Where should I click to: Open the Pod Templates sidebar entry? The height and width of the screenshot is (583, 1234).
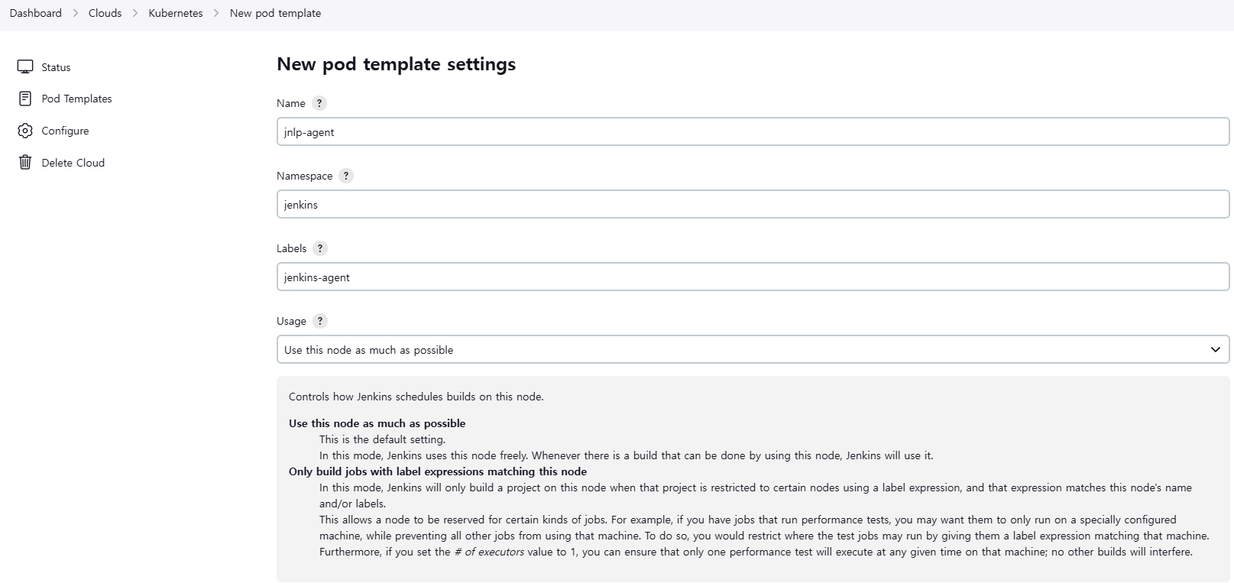tap(76, 98)
